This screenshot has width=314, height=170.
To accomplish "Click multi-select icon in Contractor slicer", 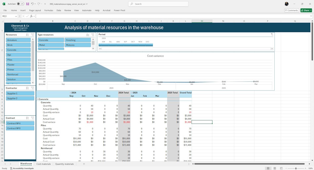I will coord(27,88).
